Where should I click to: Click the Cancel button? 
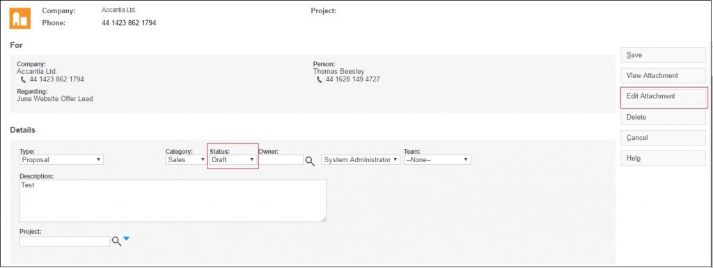coord(663,138)
